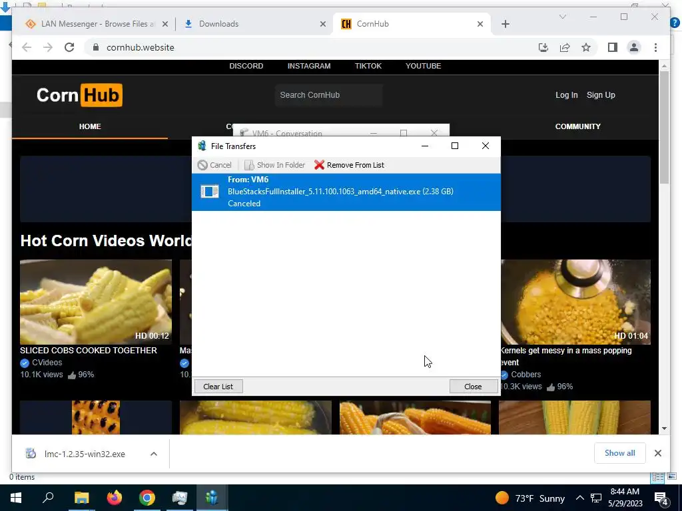682x511 pixels.
Task: Click the Log In link
Action: (566, 95)
